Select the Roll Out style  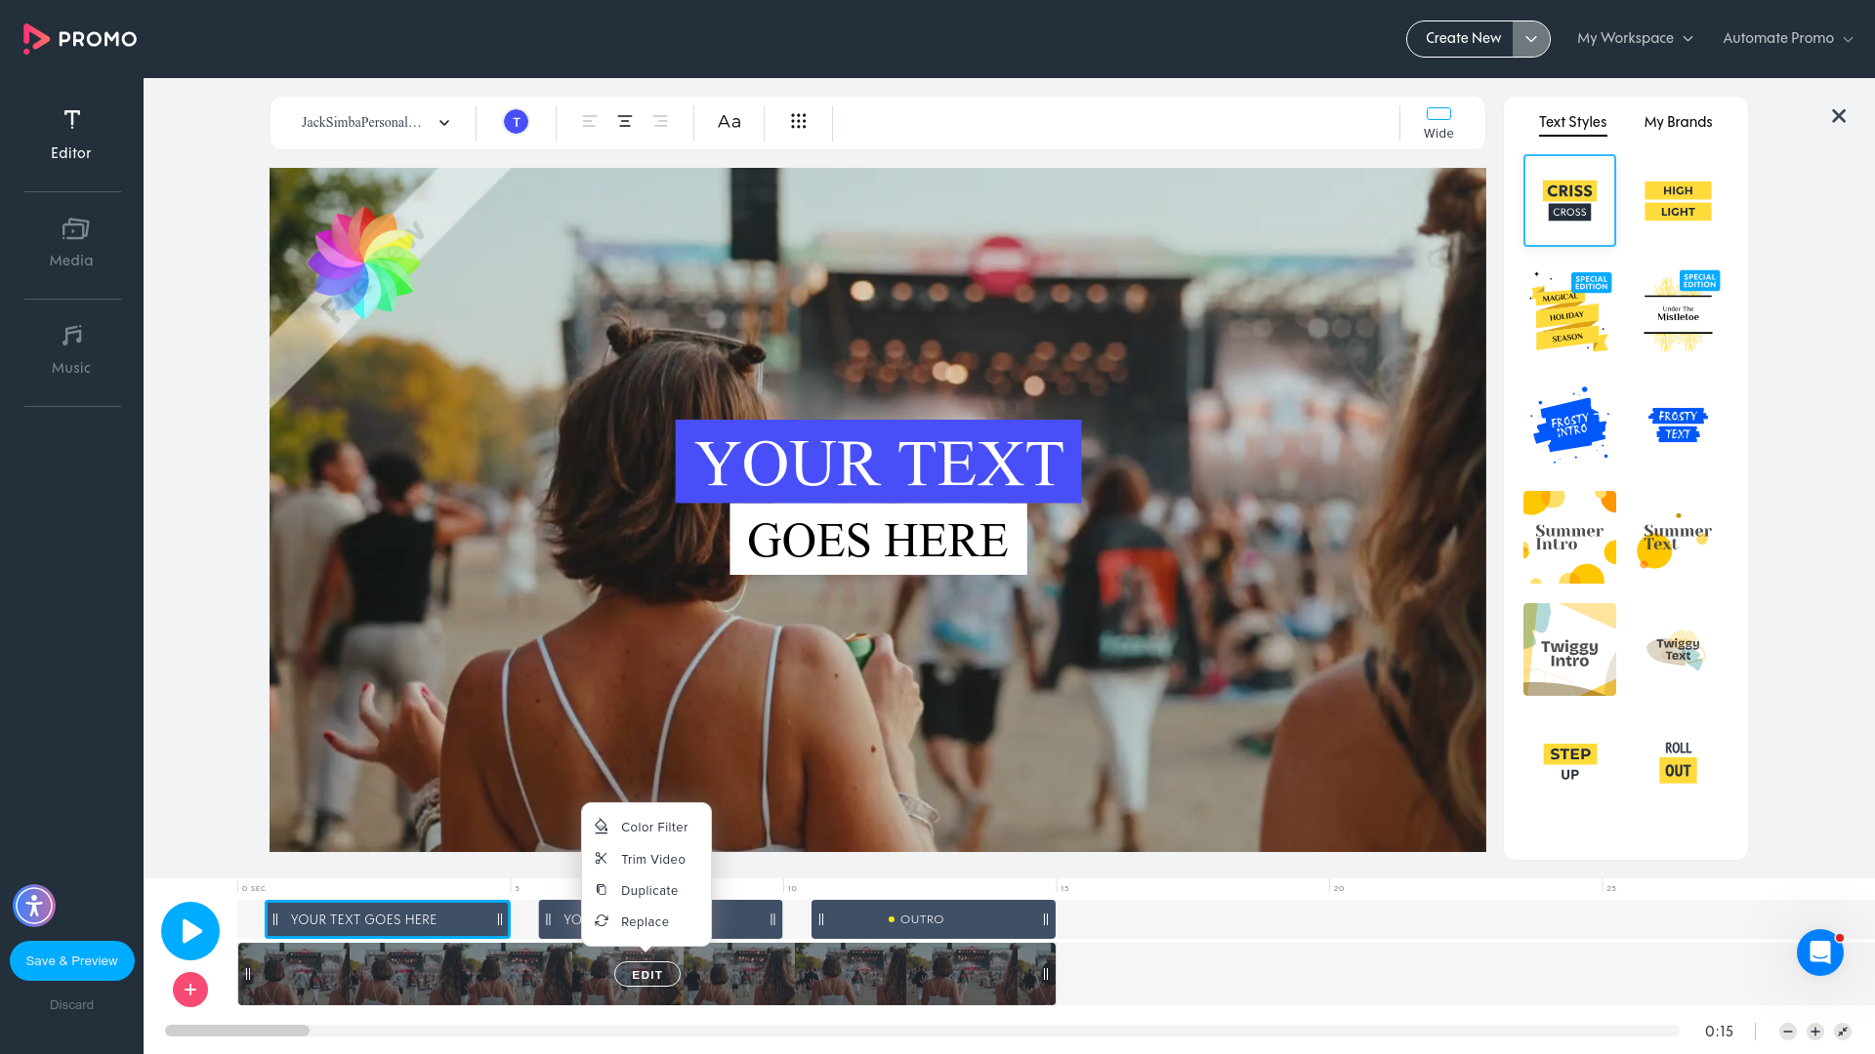tap(1678, 761)
